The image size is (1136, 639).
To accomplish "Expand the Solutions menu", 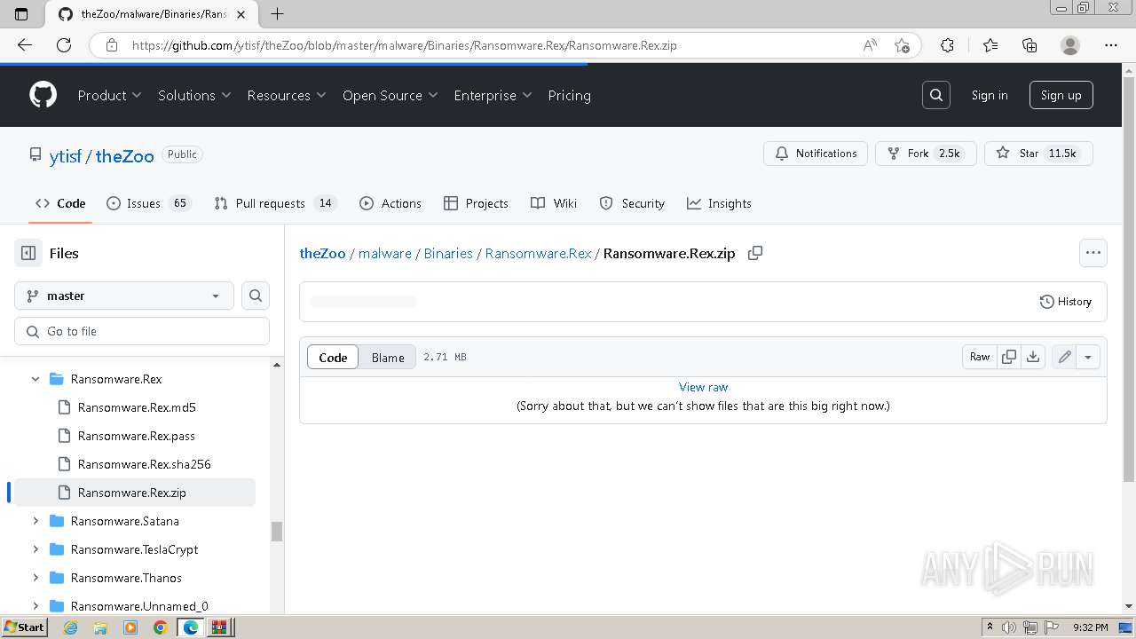I will pyautogui.click(x=194, y=95).
